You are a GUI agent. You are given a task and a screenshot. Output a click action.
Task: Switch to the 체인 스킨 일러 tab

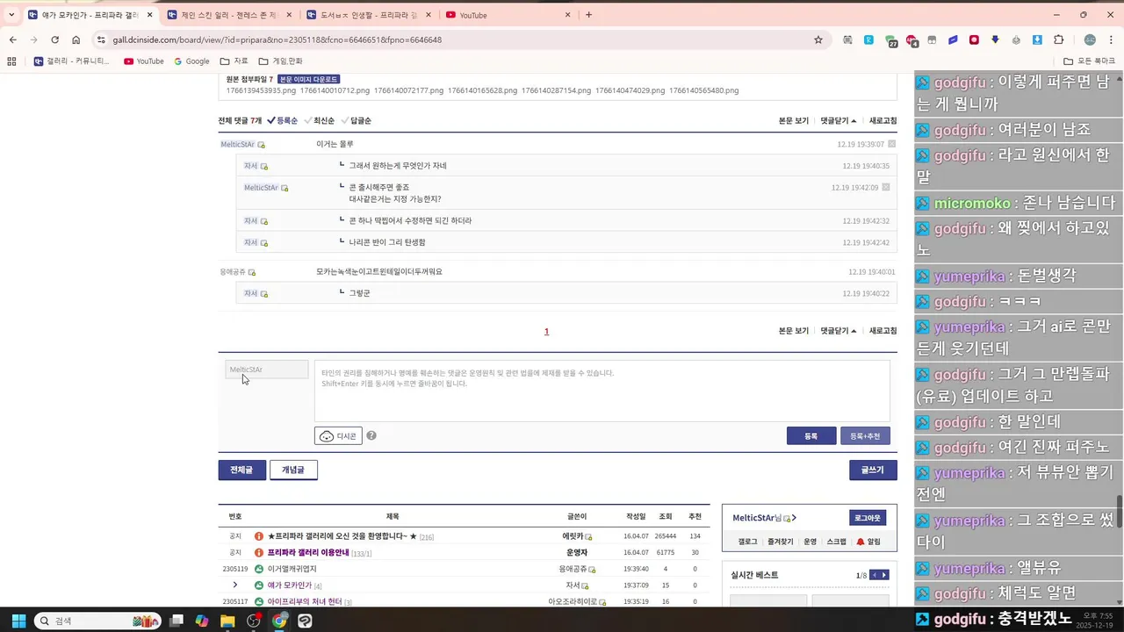pos(229,15)
